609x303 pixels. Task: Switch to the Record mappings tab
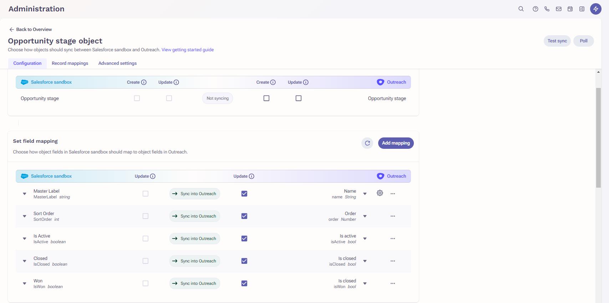click(70, 63)
